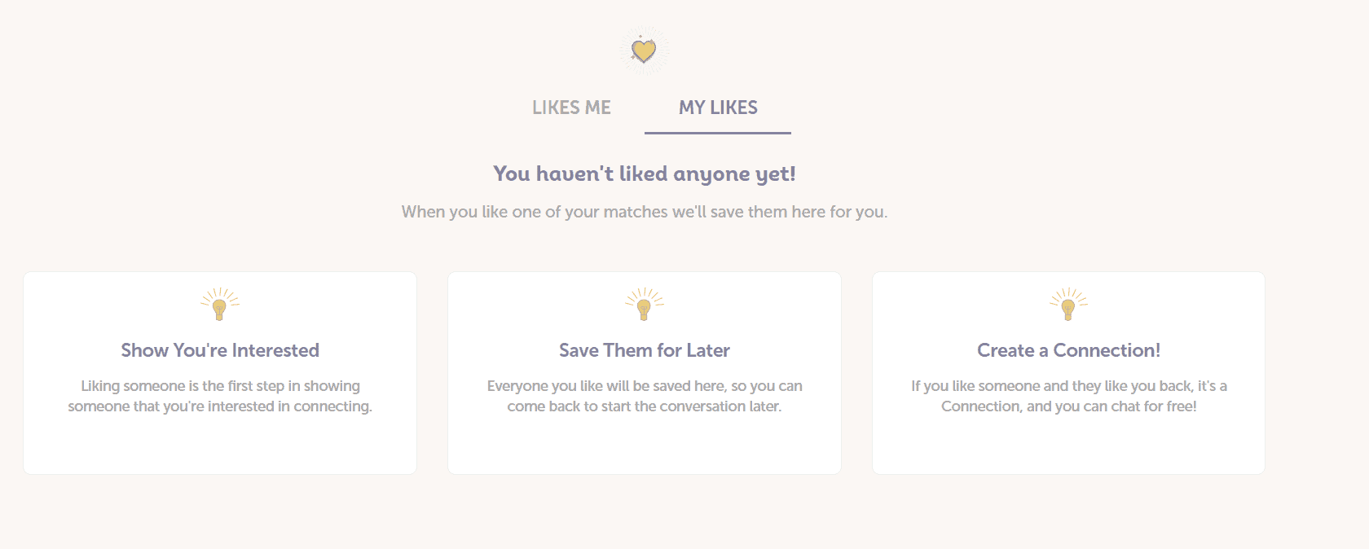Click the "Everyone you like will be saved" description

(645, 396)
